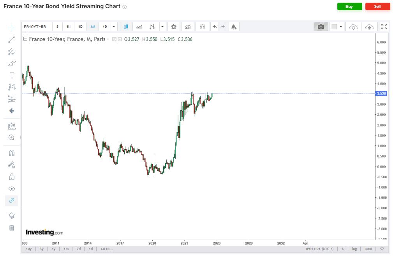Screen dimensions: 395x257
Task: Select the crosshair cursor tool
Action: [12, 28]
